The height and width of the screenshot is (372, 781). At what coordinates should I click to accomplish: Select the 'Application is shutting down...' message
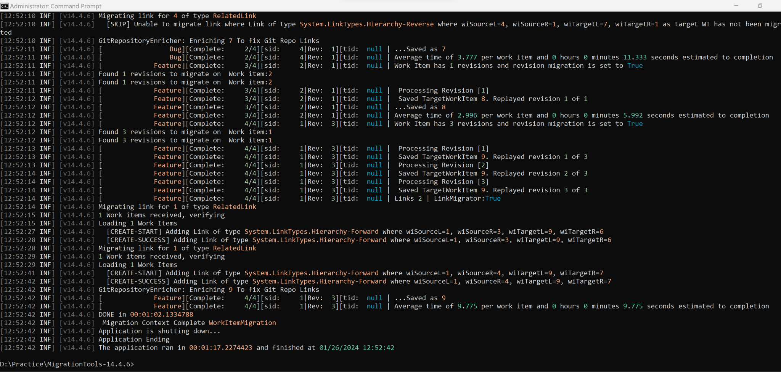click(159, 331)
